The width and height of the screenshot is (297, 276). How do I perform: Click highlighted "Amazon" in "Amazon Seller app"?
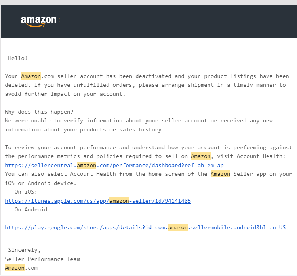click(x=220, y=174)
